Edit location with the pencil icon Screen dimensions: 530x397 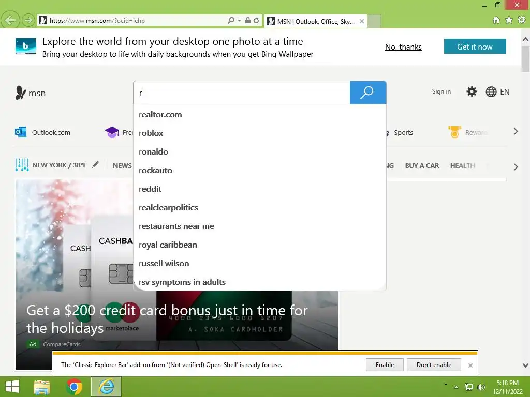[96, 164]
